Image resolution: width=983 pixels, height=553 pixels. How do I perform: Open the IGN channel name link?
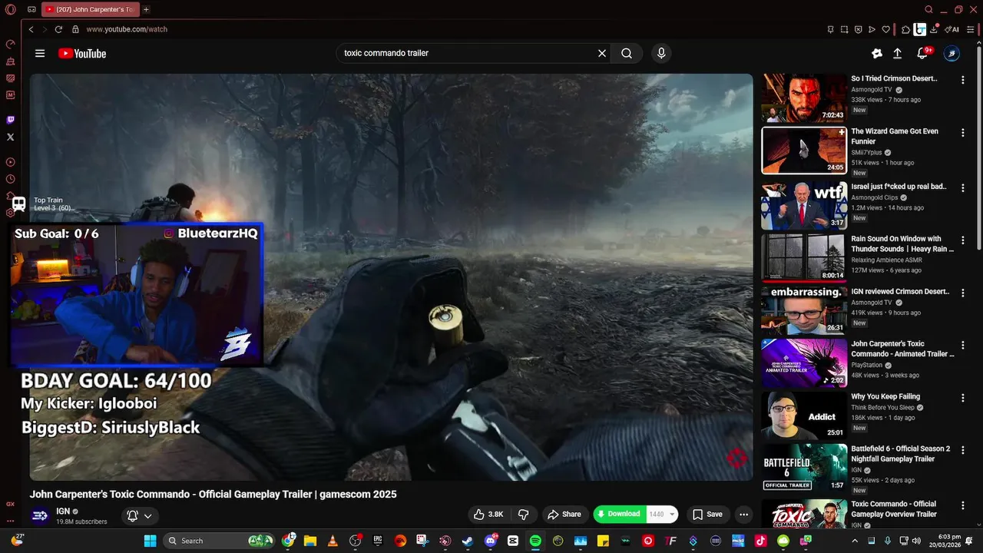[x=63, y=511]
